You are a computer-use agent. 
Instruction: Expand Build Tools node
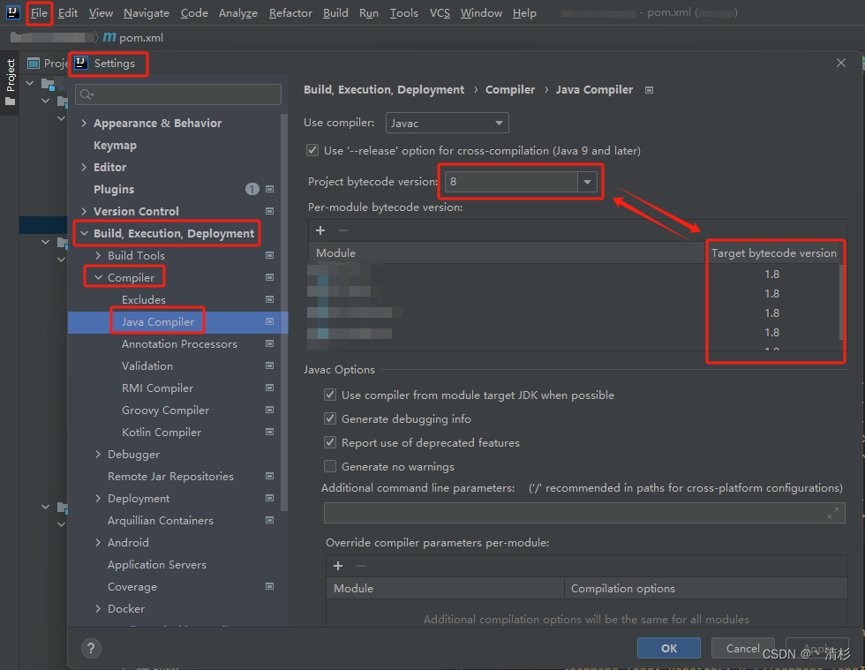[x=98, y=255]
